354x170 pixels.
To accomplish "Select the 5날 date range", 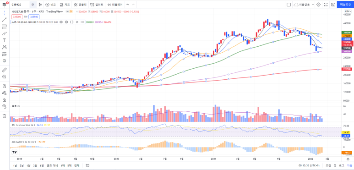I will [22, 165].
